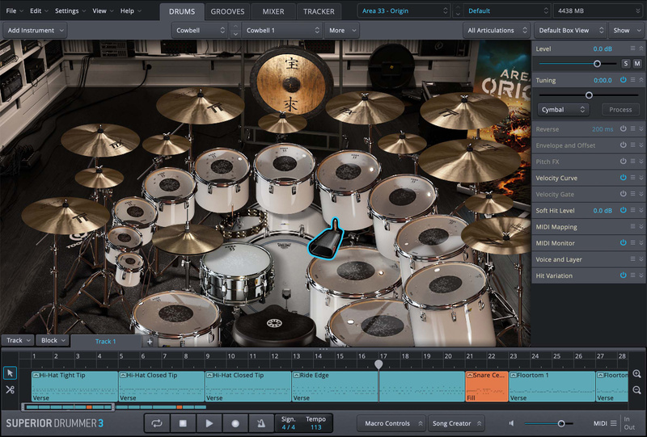Enable Envelope and Offset power button
Screen dimensions: 647x437
[x=623, y=145]
